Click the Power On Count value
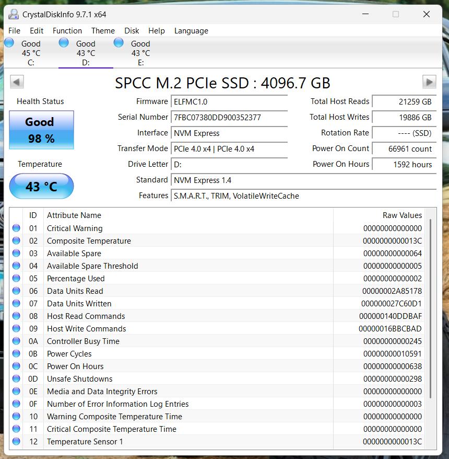This screenshot has width=449, height=459. tap(404, 148)
